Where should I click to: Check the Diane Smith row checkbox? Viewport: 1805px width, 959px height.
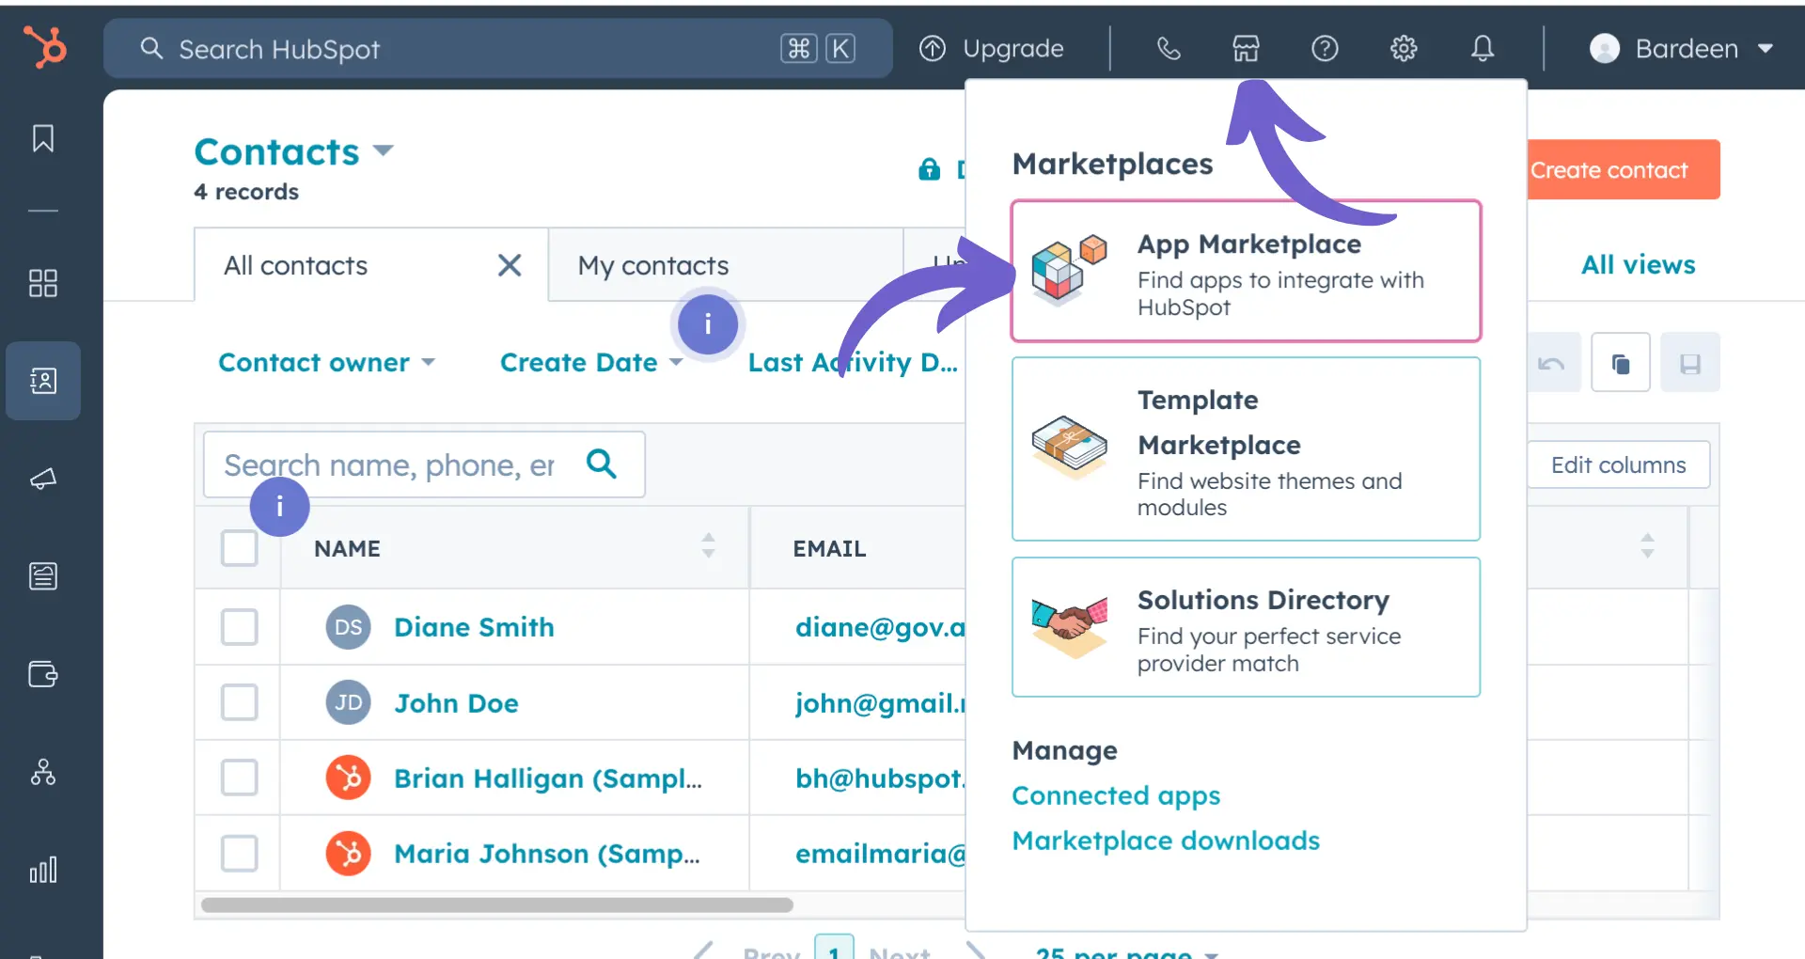coord(239,627)
